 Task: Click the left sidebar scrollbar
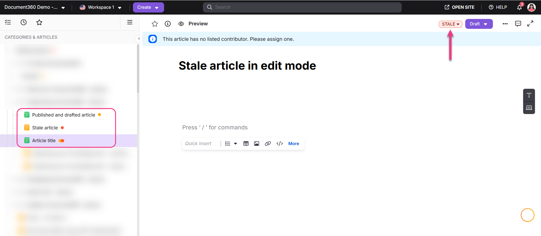[x=138, y=68]
